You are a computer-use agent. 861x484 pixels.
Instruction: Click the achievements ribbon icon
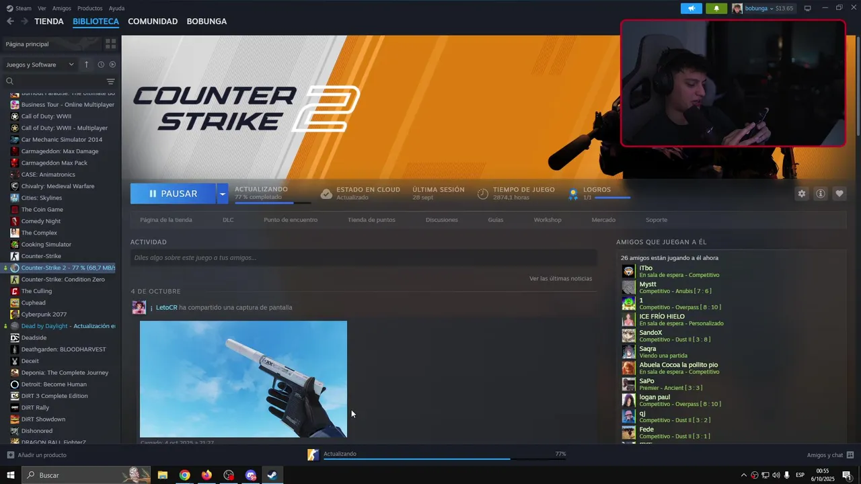click(x=573, y=194)
